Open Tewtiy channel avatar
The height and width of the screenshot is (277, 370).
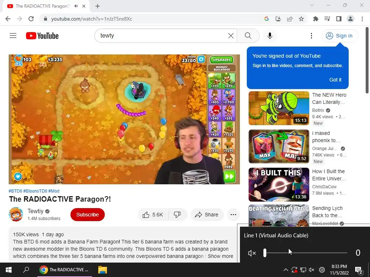click(x=16, y=214)
